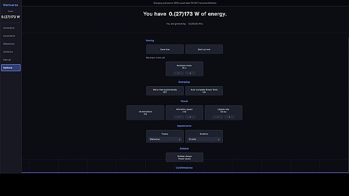Click the Save now button
Viewport: 349px width, 196px height.
(x=165, y=49)
